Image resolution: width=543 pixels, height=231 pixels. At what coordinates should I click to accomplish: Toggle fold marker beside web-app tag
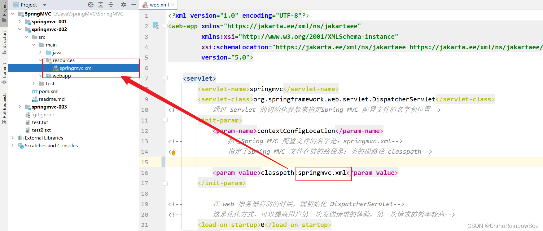(x=165, y=26)
